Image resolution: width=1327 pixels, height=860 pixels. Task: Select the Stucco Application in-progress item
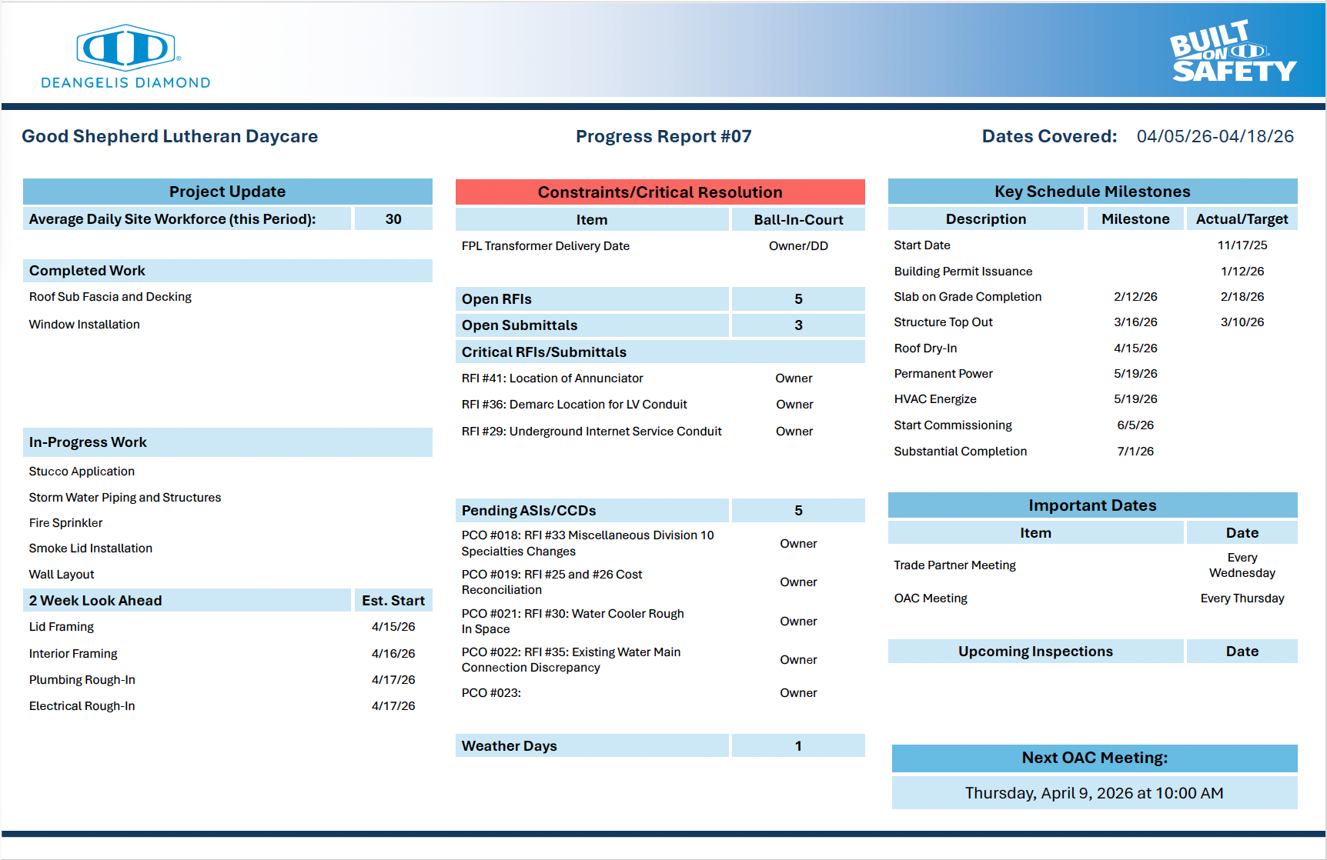(82, 472)
